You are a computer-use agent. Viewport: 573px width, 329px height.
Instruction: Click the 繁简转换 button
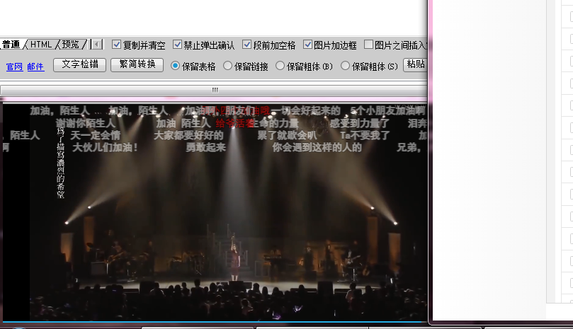pos(137,65)
